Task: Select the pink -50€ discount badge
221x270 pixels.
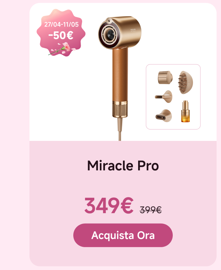Action: click(61, 32)
